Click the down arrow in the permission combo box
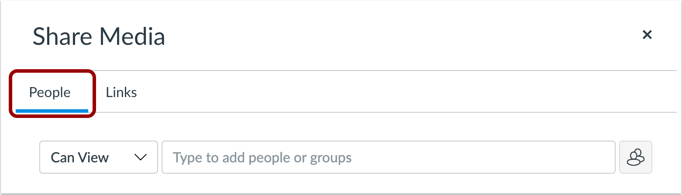The height and width of the screenshot is (195, 682). (x=141, y=157)
